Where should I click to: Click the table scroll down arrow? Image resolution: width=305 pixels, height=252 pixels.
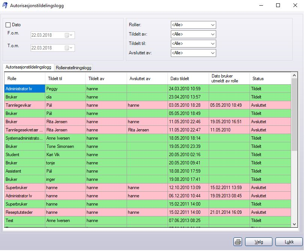294,224
